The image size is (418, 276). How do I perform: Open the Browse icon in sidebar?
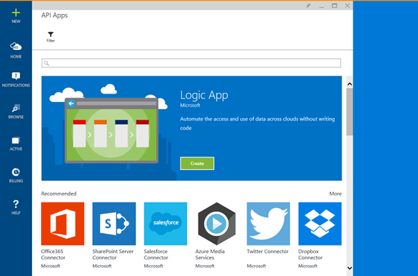click(x=16, y=107)
